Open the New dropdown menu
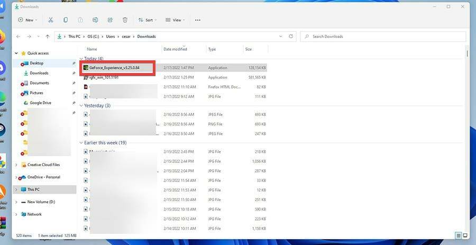Viewport: 476px width, 245px height. pyautogui.click(x=28, y=20)
